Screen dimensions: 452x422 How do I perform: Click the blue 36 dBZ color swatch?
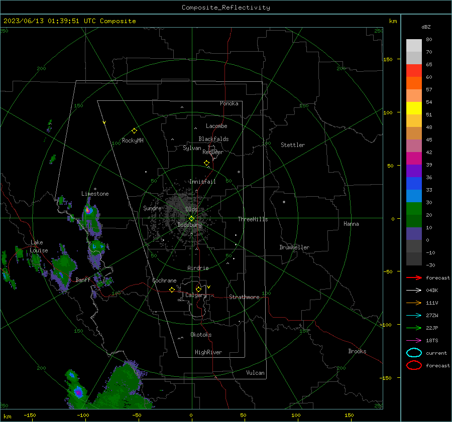414,183
